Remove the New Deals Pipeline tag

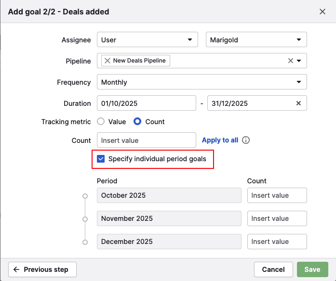coord(108,61)
